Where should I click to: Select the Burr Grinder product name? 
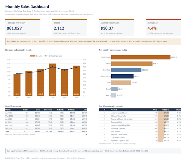[115, 131]
